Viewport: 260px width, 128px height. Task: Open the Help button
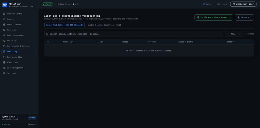207,4
